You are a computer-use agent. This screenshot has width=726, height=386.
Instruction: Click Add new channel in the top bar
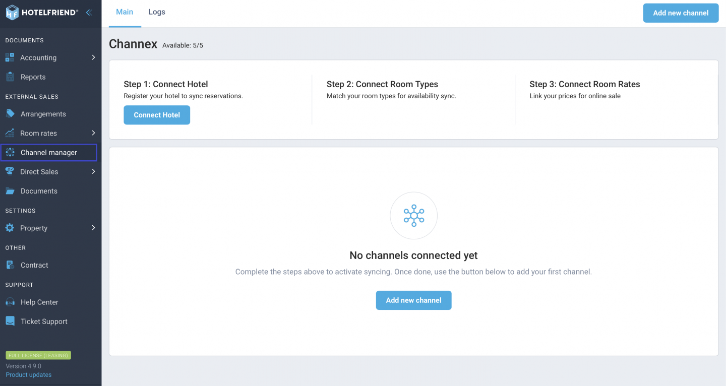coord(681,13)
